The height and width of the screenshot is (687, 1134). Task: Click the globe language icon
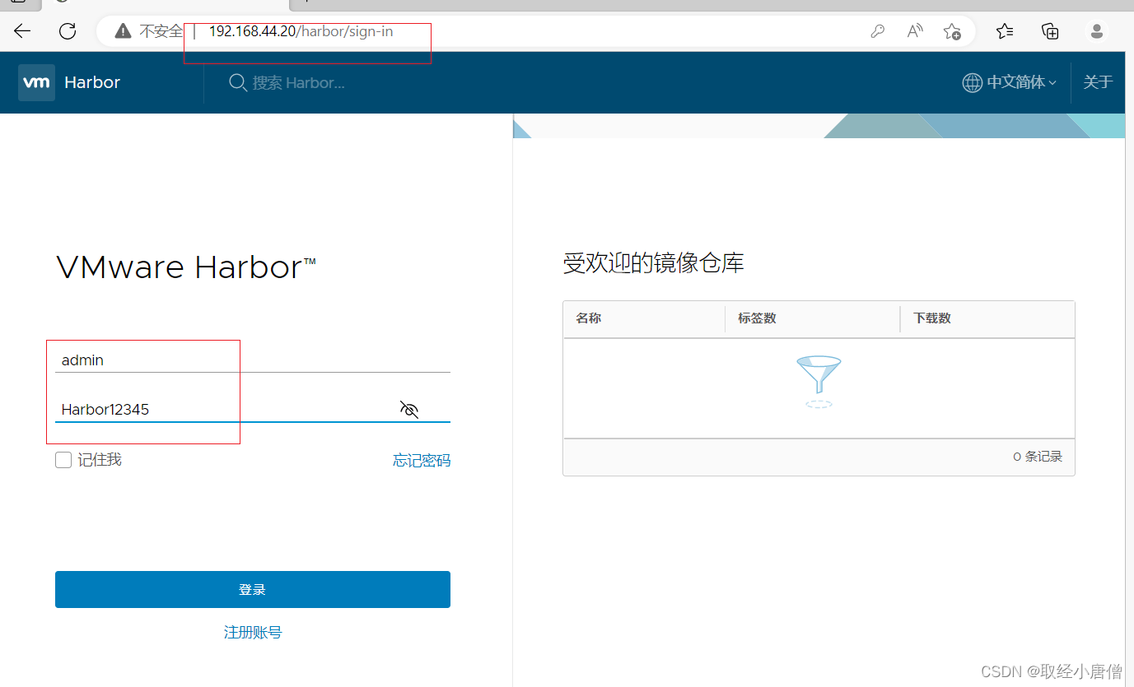click(x=973, y=82)
